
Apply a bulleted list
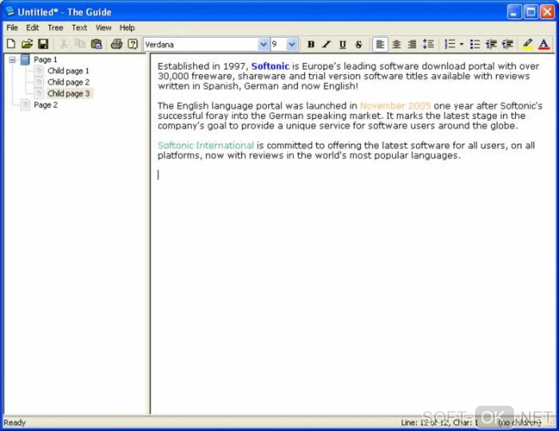(475, 44)
